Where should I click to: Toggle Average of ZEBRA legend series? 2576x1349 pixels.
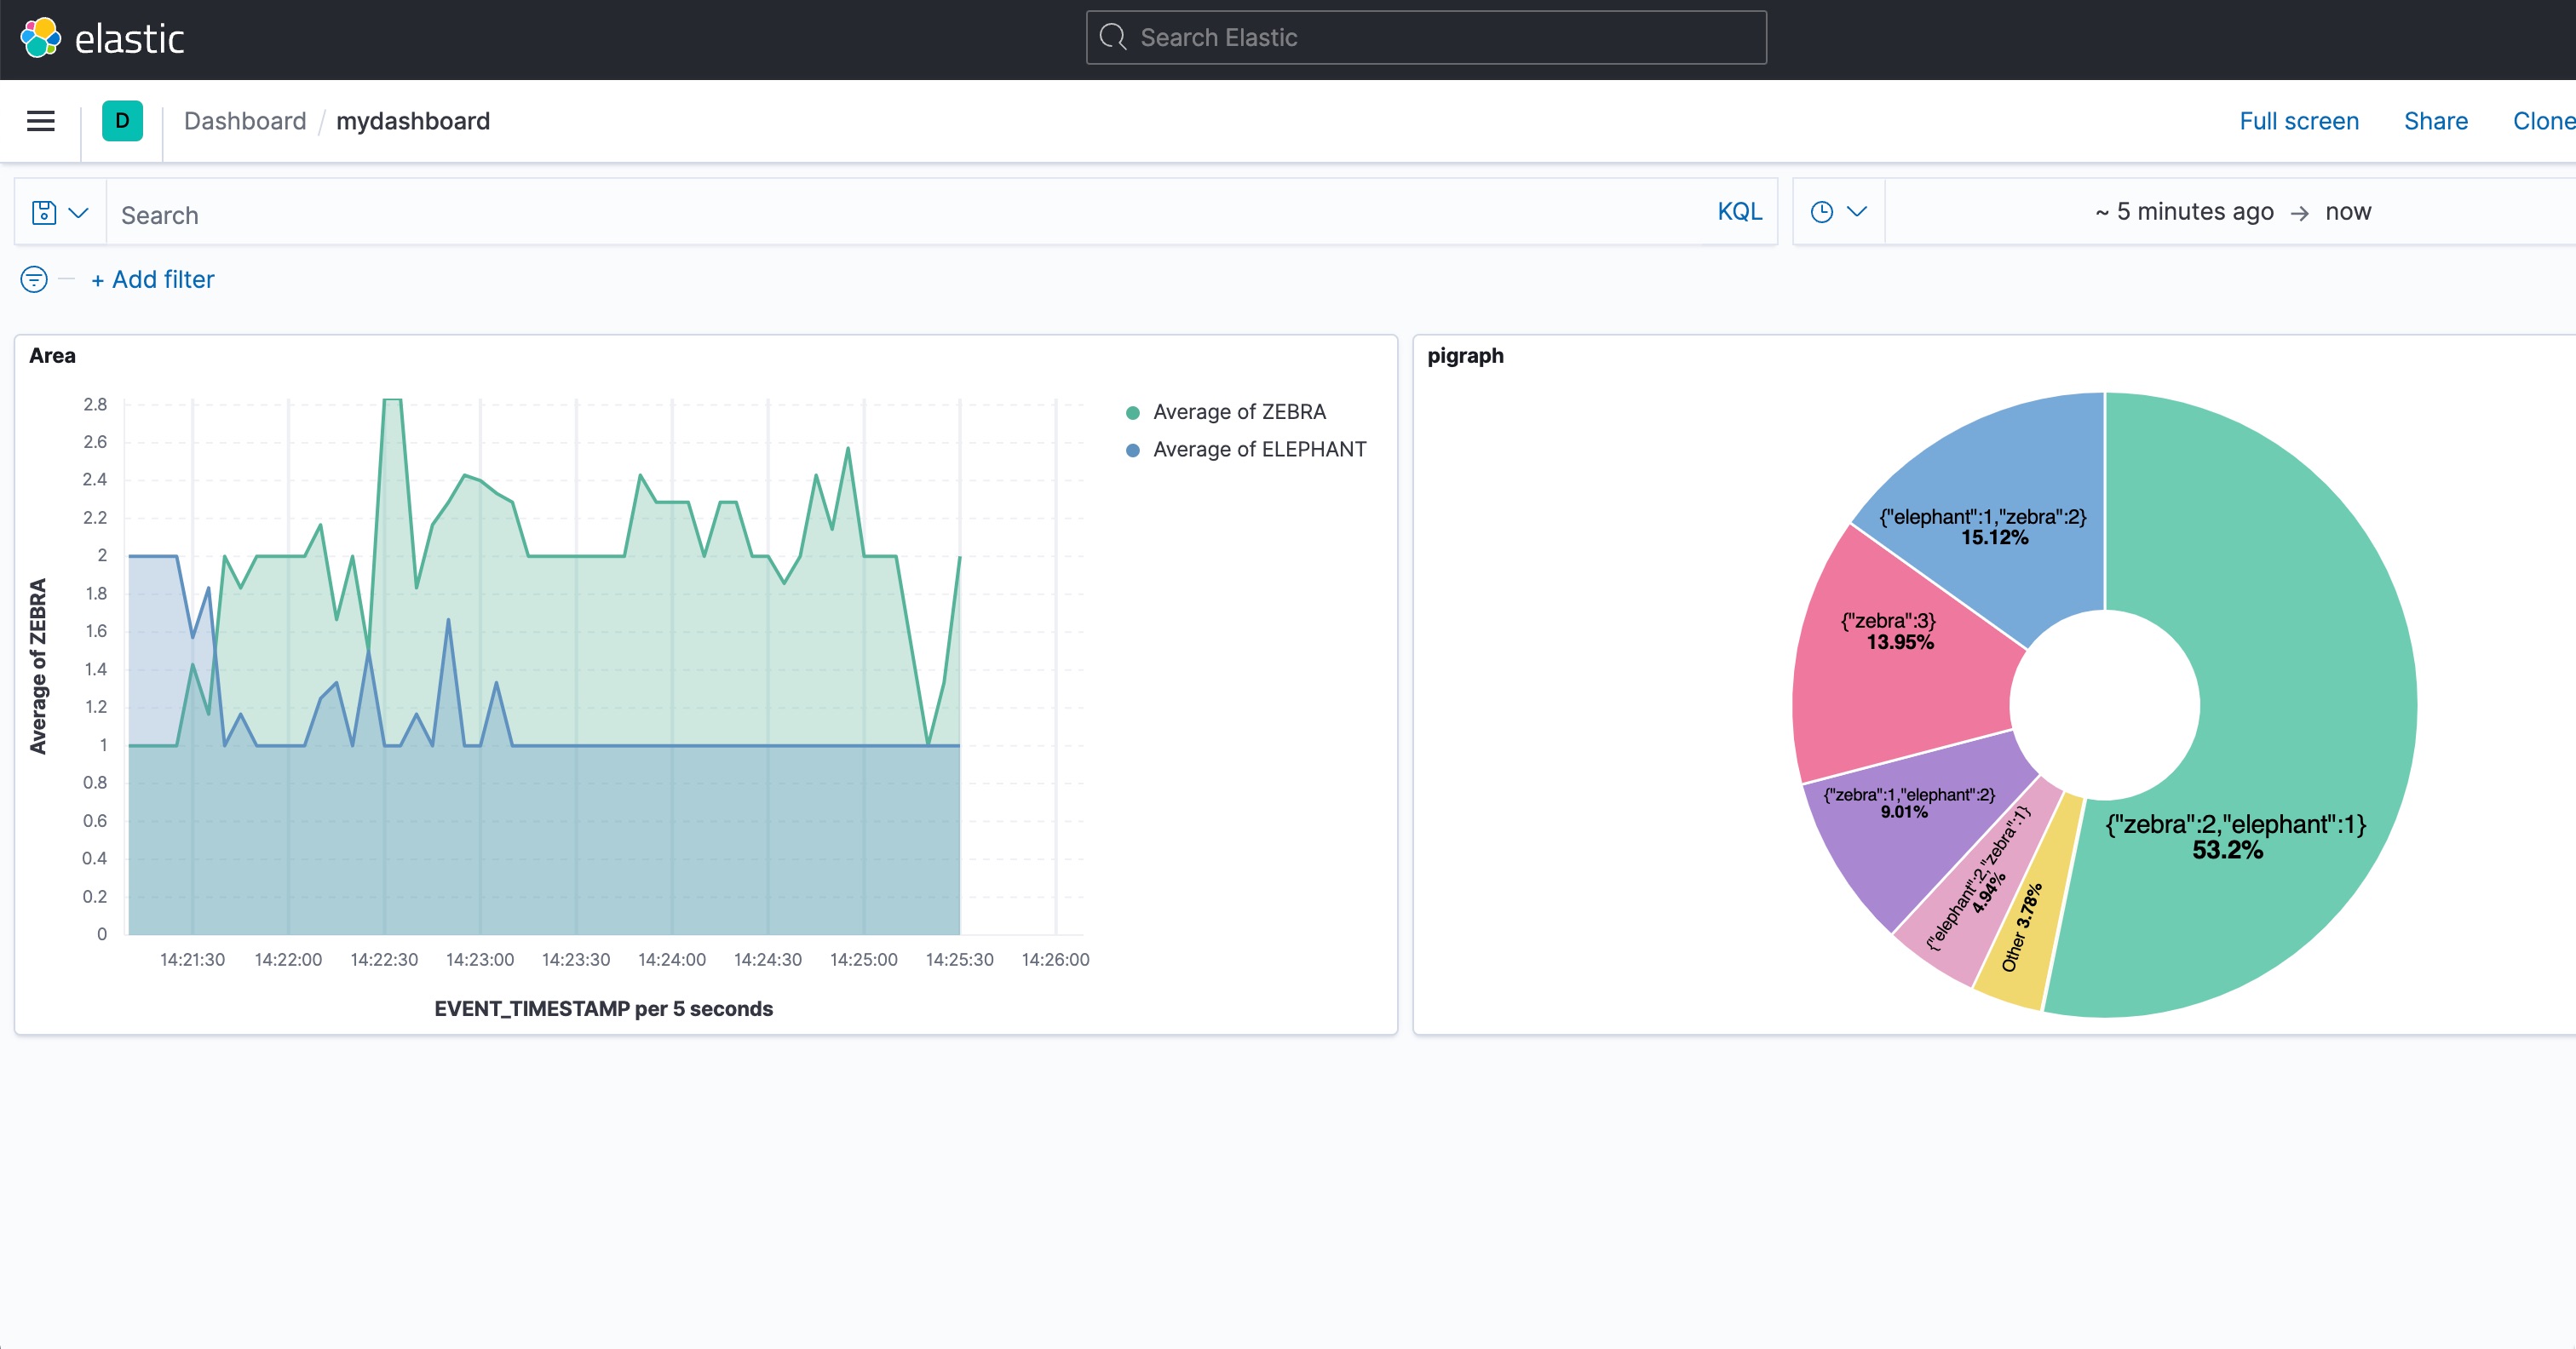pos(1239,412)
